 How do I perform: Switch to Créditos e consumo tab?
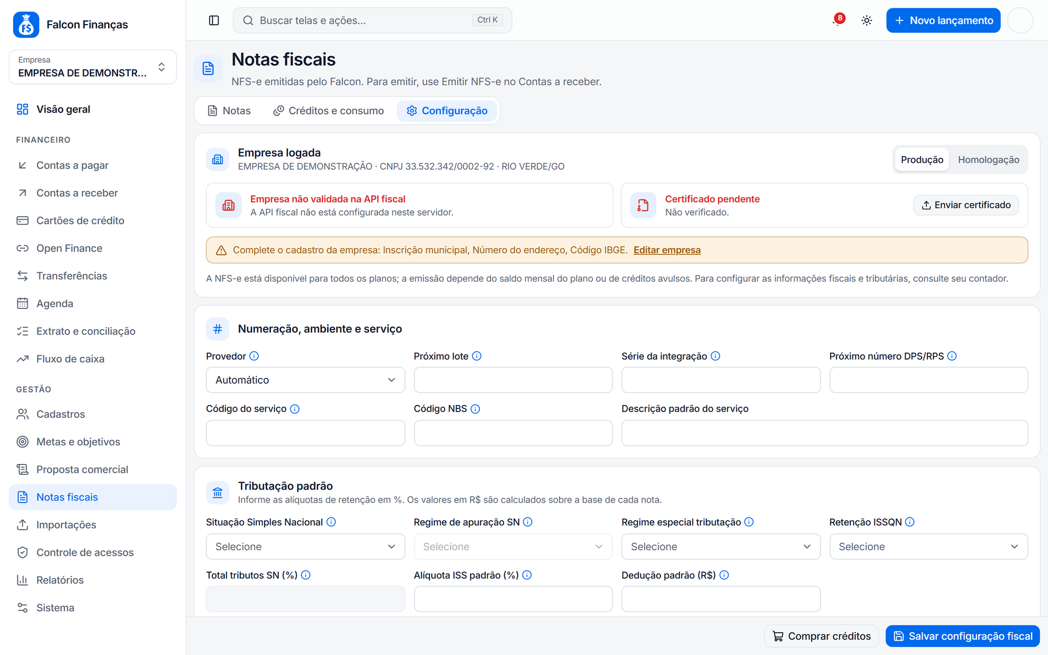tap(329, 111)
